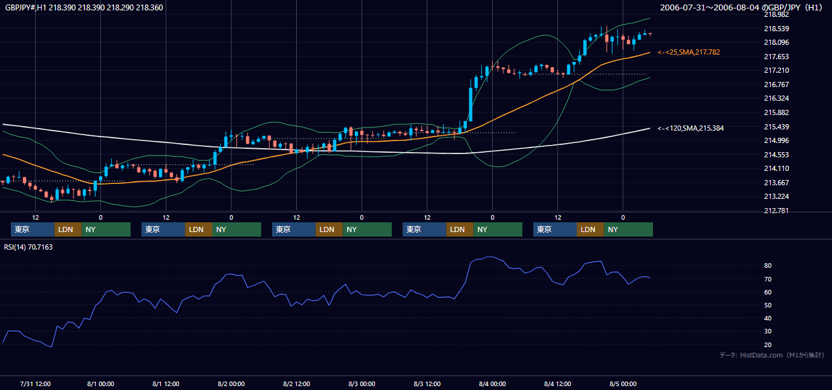Screen dimensions: 832x390
Task: Click the 8/2 12:00 time axis label
Action: click(296, 384)
